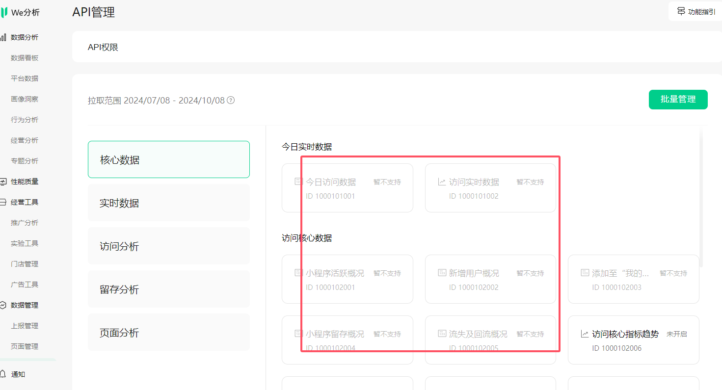This screenshot has height=390, width=722.
Task: Select the 留存分析 category
Action: [169, 289]
